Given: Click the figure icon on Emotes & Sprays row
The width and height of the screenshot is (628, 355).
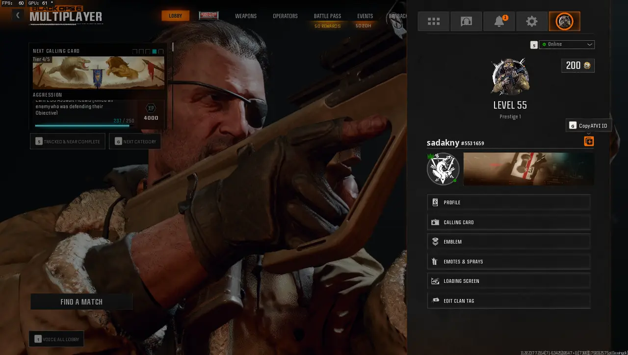Looking at the screenshot, I should tap(435, 262).
